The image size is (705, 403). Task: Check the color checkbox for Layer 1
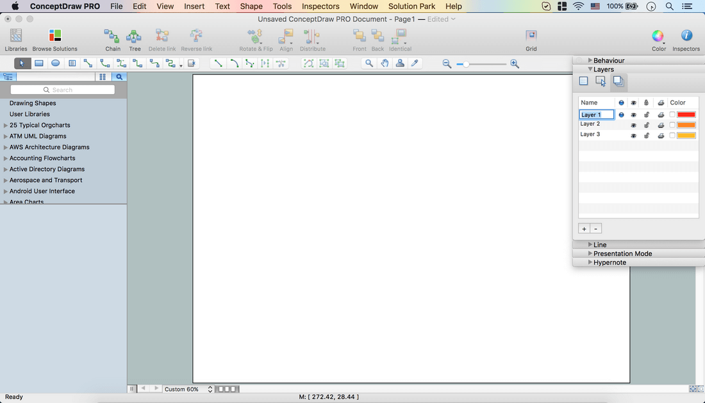tap(672, 115)
